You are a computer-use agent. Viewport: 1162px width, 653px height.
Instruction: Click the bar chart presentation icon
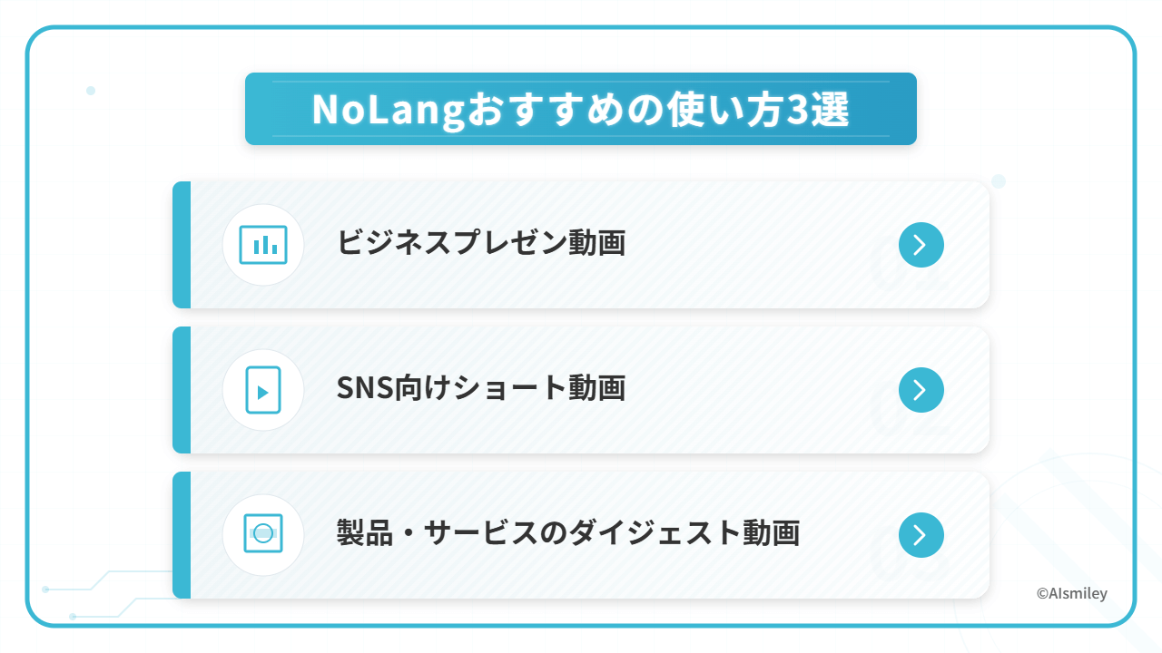(263, 245)
